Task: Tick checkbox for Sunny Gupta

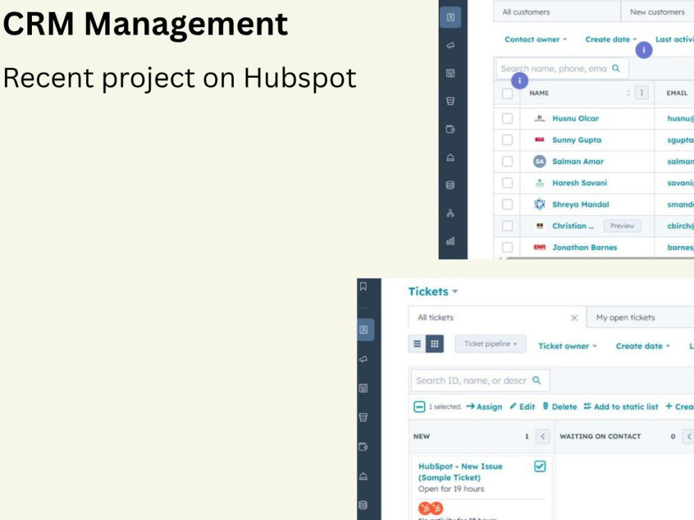Action: (x=507, y=140)
